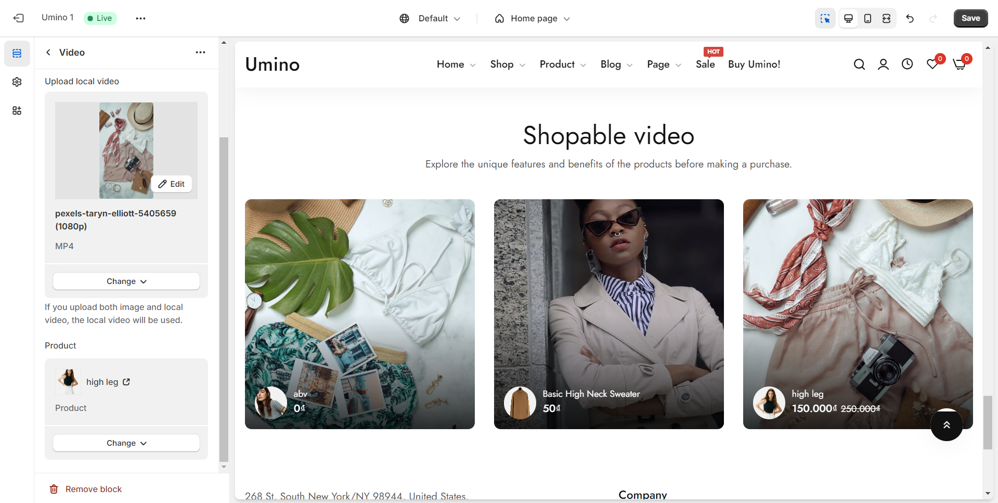Open the Shop menu in preview
Image resolution: width=998 pixels, height=503 pixels.
(x=507, y=65)
